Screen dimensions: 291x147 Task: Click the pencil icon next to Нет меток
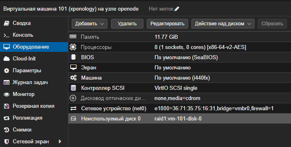pos(177,9)
